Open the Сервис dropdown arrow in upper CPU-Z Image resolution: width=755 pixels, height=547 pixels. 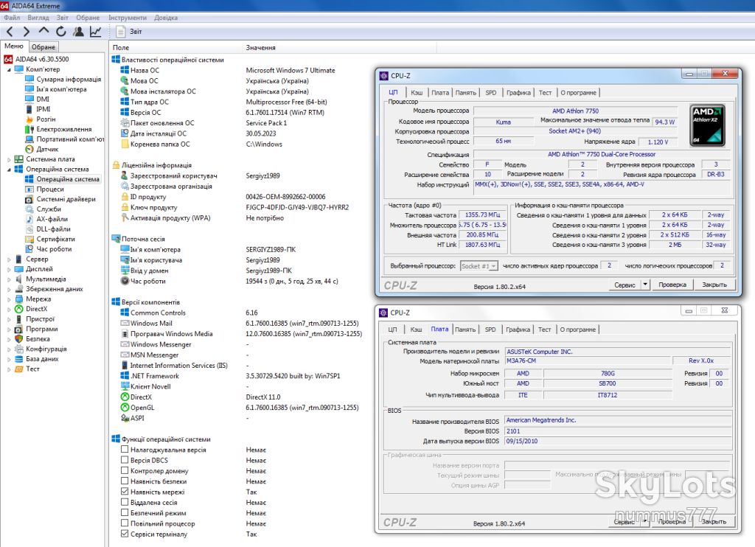coord(645,285)
